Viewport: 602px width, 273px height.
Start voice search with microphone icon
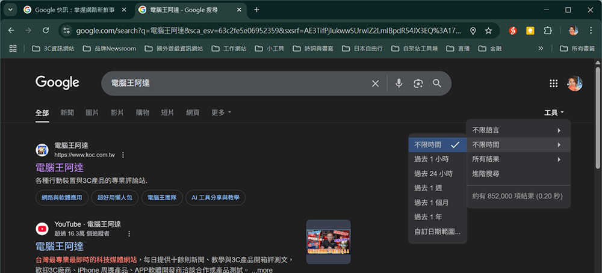[x=399, y=83]
